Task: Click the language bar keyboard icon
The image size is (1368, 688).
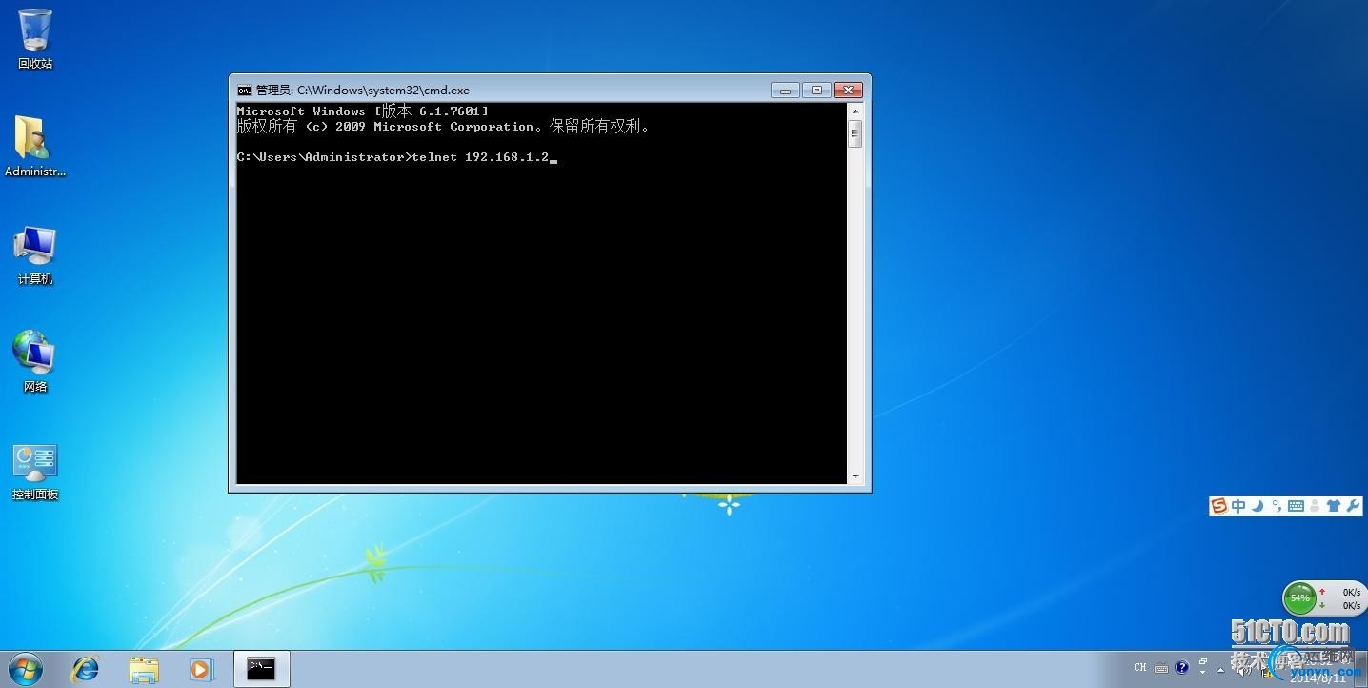Action: click(1161, 668)
